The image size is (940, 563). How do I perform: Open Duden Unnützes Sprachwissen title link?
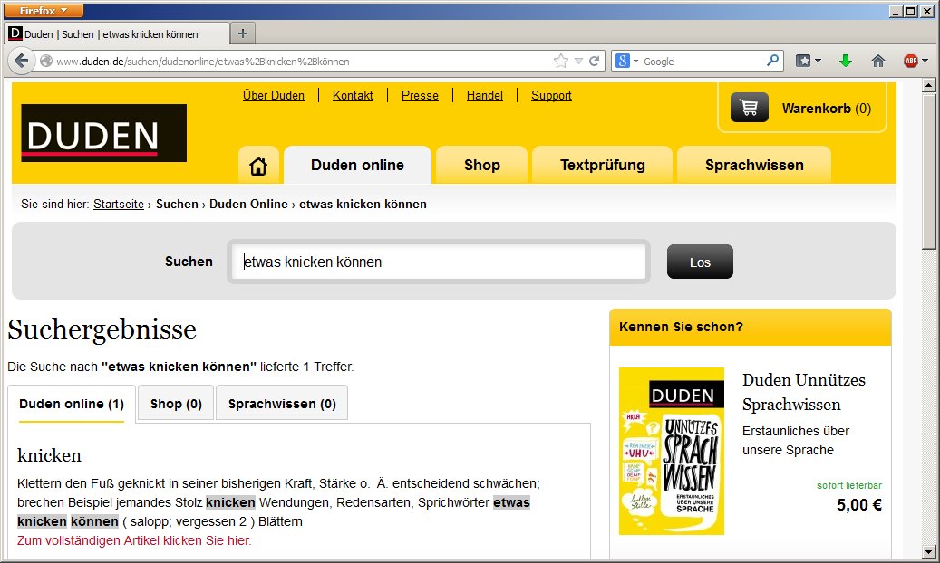(x=803, y=392)
